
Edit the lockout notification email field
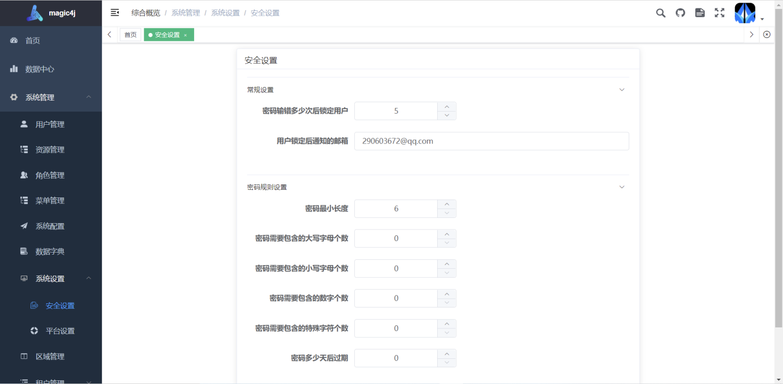click(x=491, y=141)
